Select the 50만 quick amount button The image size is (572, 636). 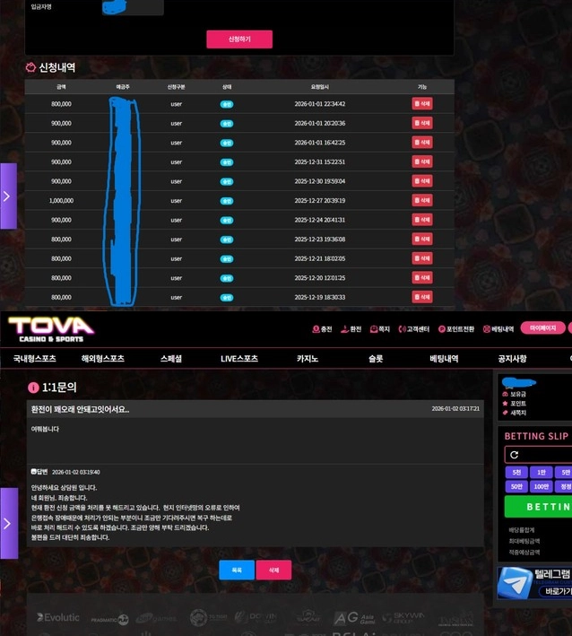pyautogui.click(x=516, y=486)
